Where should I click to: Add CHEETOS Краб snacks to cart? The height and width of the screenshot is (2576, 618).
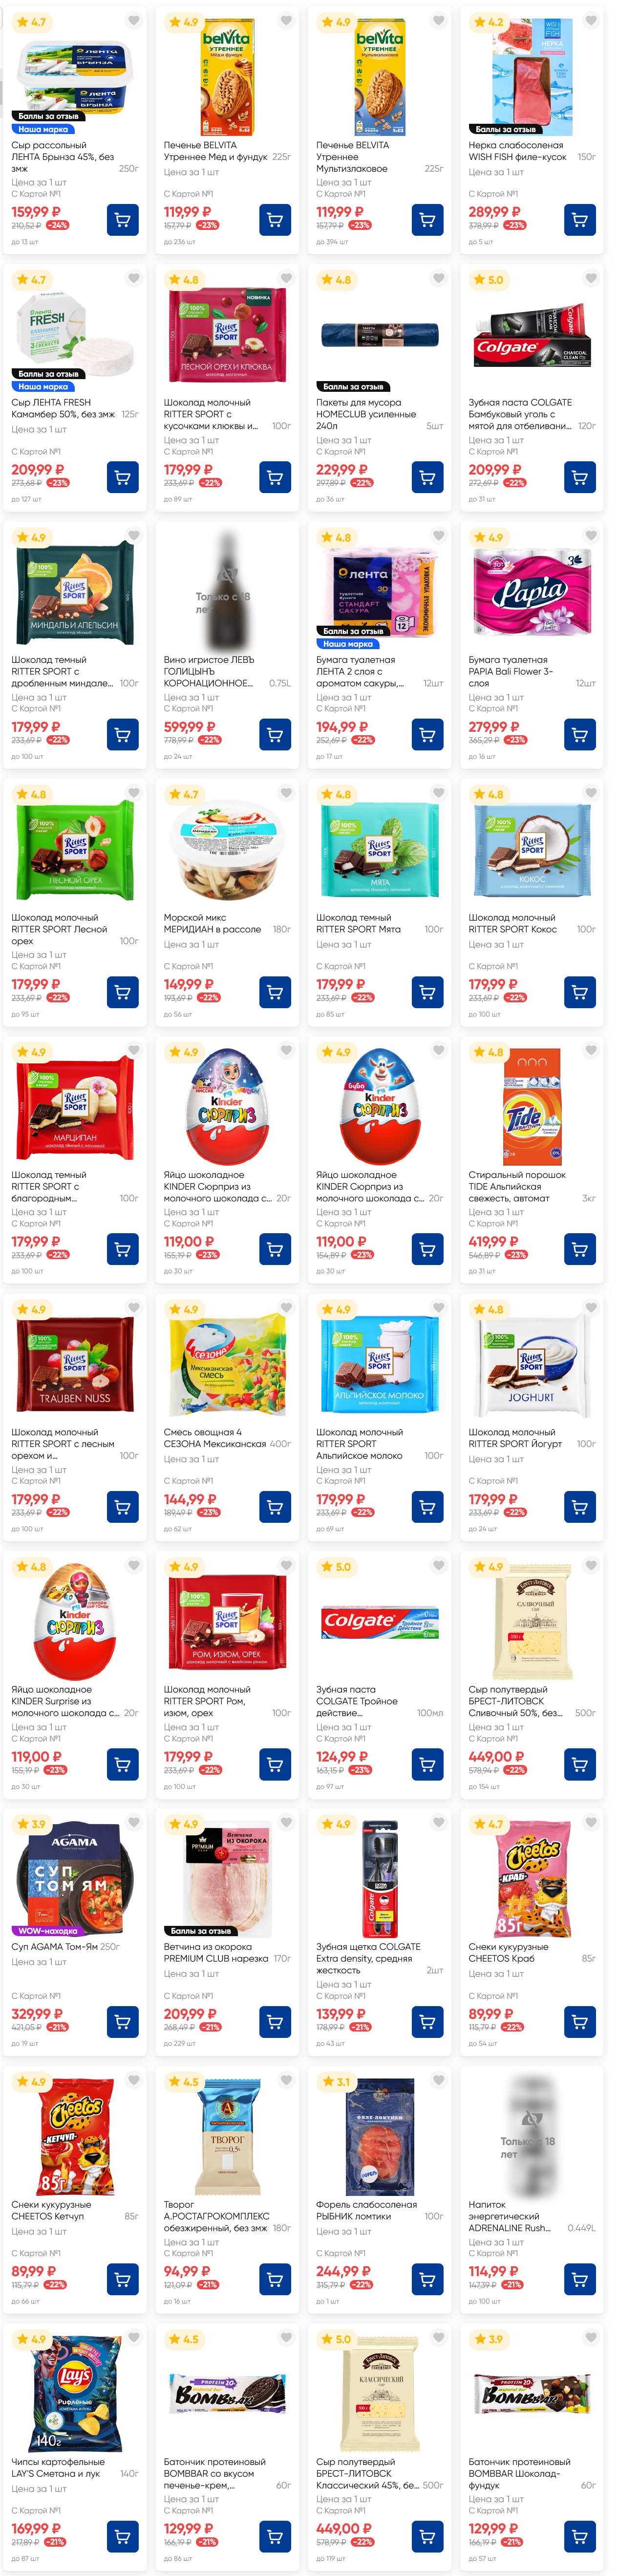tap(580, 2022)
